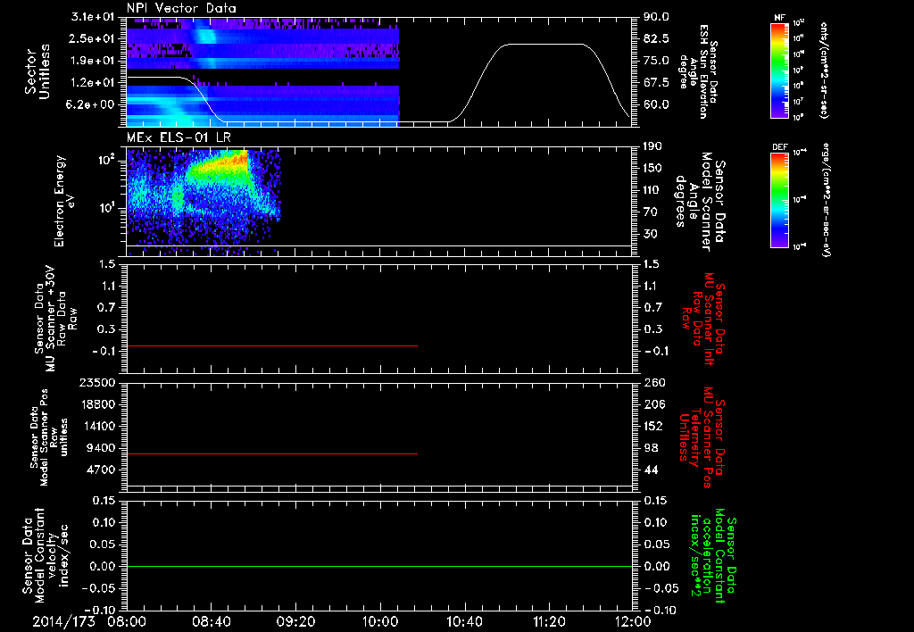Click the red line in the MU Scanner +30V plot
Viewport: 914px width, 632px height.
(x=272, y=345)
